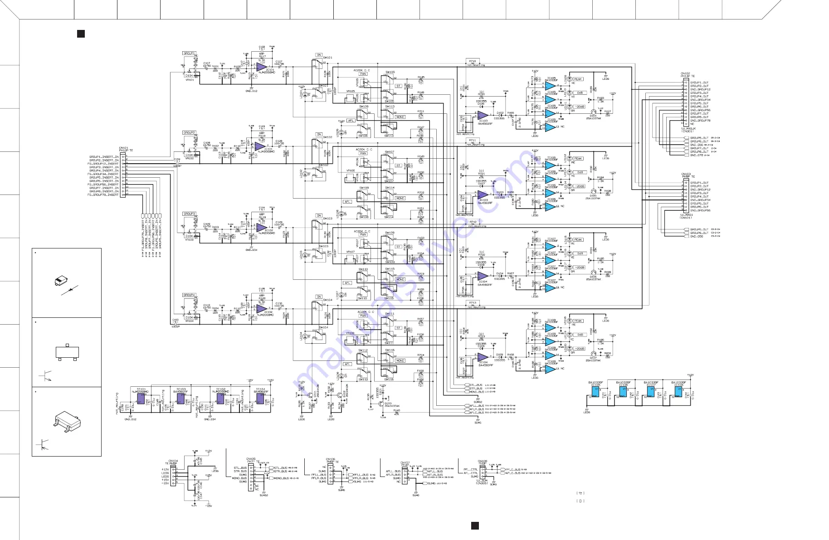The image size is (829, 540).
Task: Click the GND_GROUP78 pin label on CN102
Action: click(701, 121)
